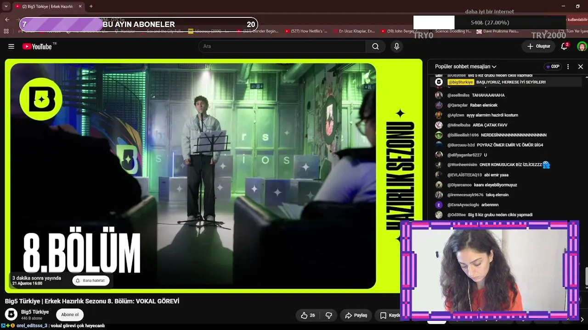Click the 540₺ (27.00%) donation goal bar
Image resolution: width=588 pixels, height=330 pixels.
[x=490, y=22]
